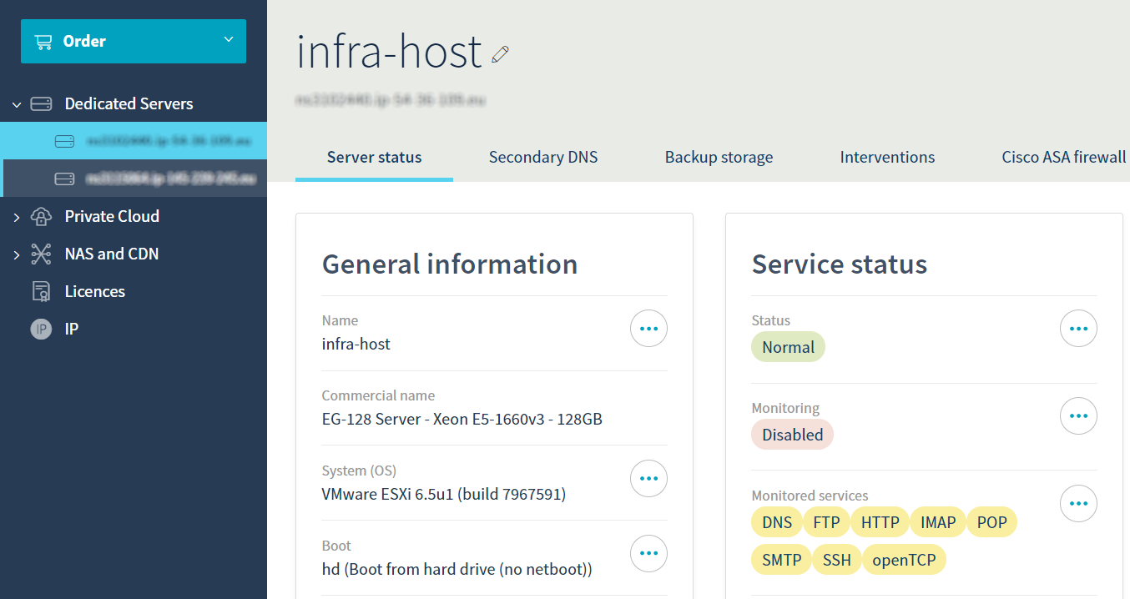Open options menu for Status row
Image resolution: width=1130 pixels, height=599 pixels.
[x=1078, y=329]
